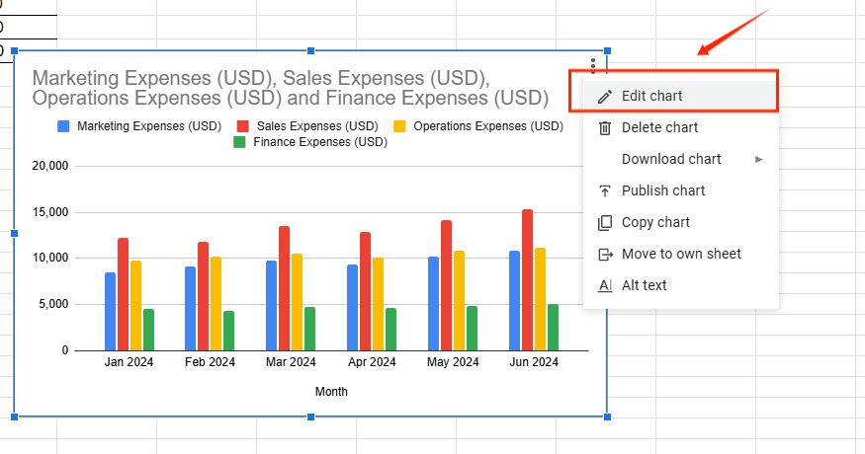
Task: Select the Finance Expenses (USD) legend label
Action: coord(320,142)
